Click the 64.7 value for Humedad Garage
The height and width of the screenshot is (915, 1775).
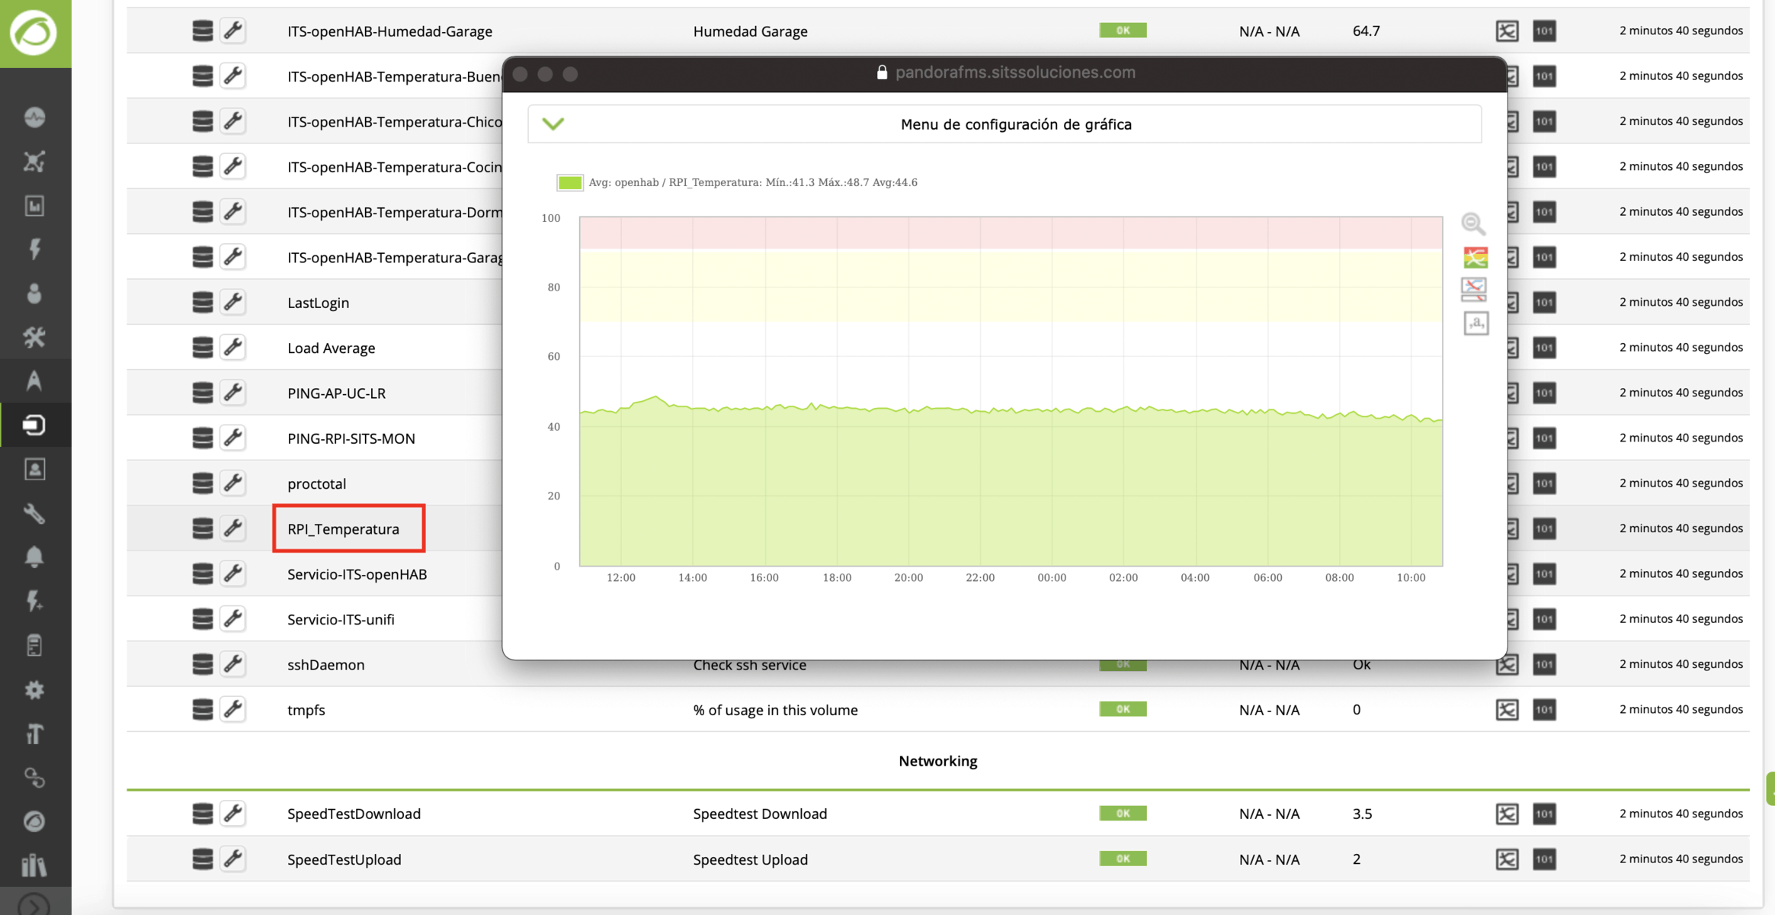coord(1366,31)
